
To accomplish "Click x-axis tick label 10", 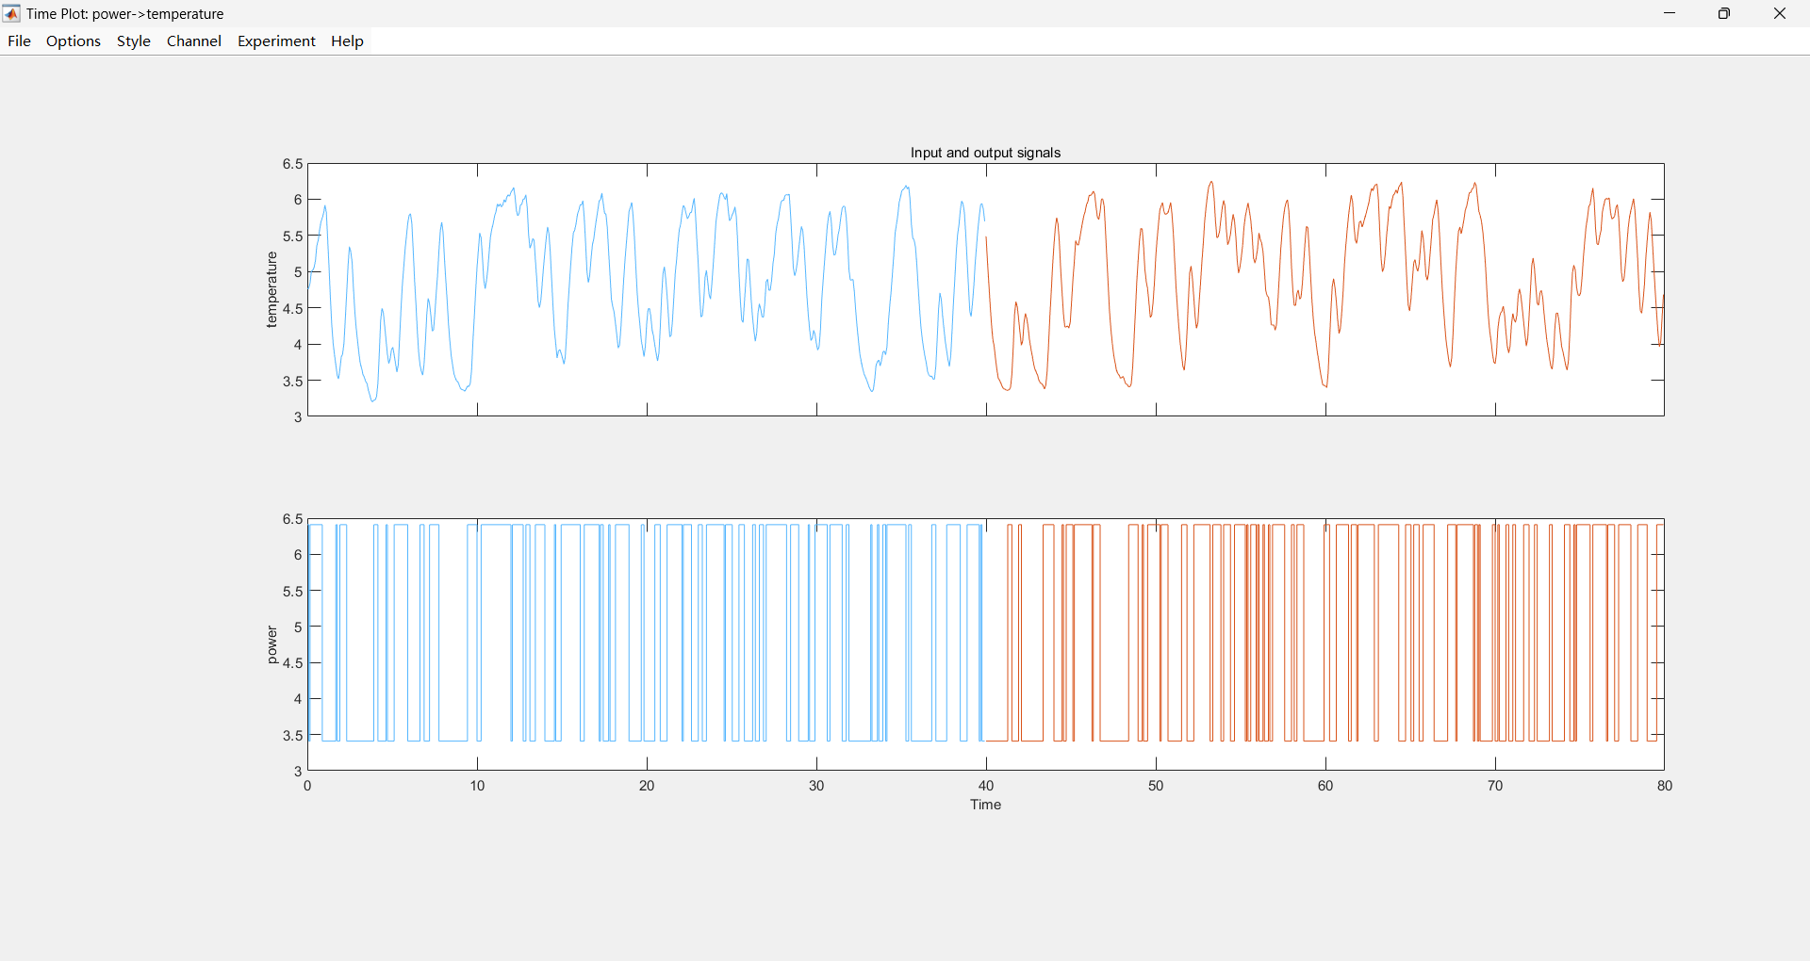I will point(477,786).
